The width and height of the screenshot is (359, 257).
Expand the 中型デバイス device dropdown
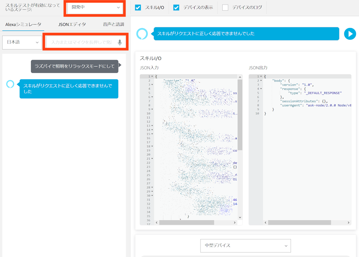coord(246,245)
